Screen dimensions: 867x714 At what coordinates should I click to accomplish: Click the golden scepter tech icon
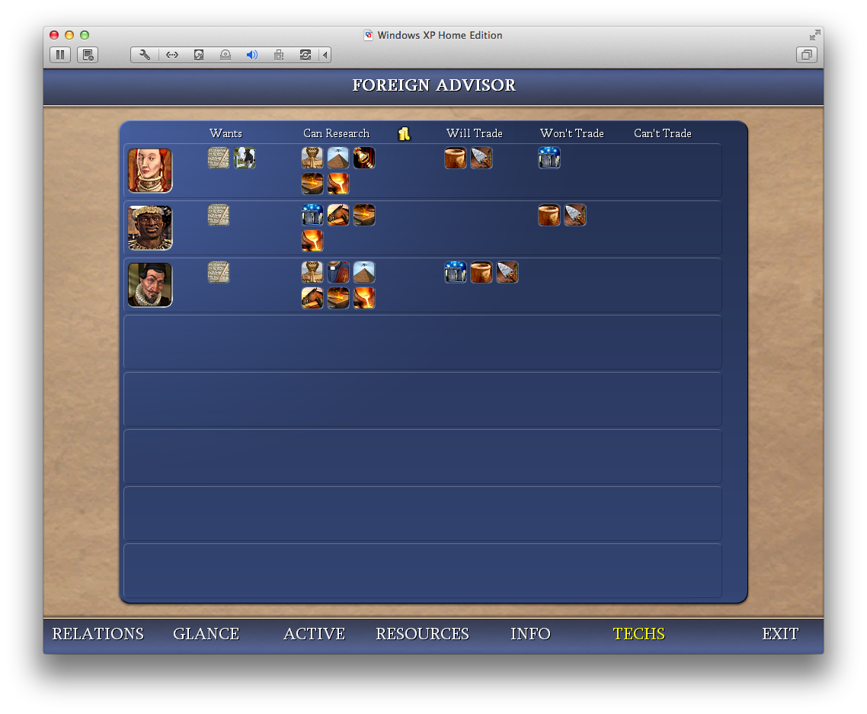tap(364, 158)
